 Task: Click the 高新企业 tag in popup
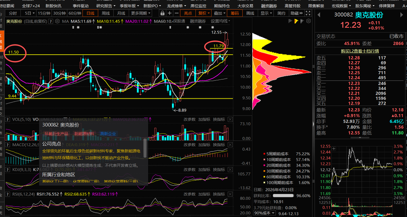point(108,134)
